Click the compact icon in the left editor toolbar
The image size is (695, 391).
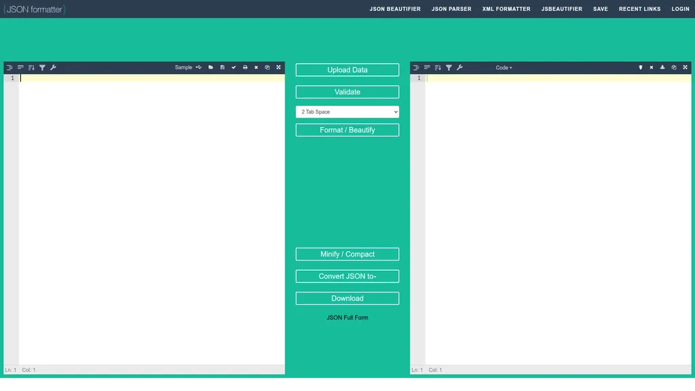coord(20,67)
